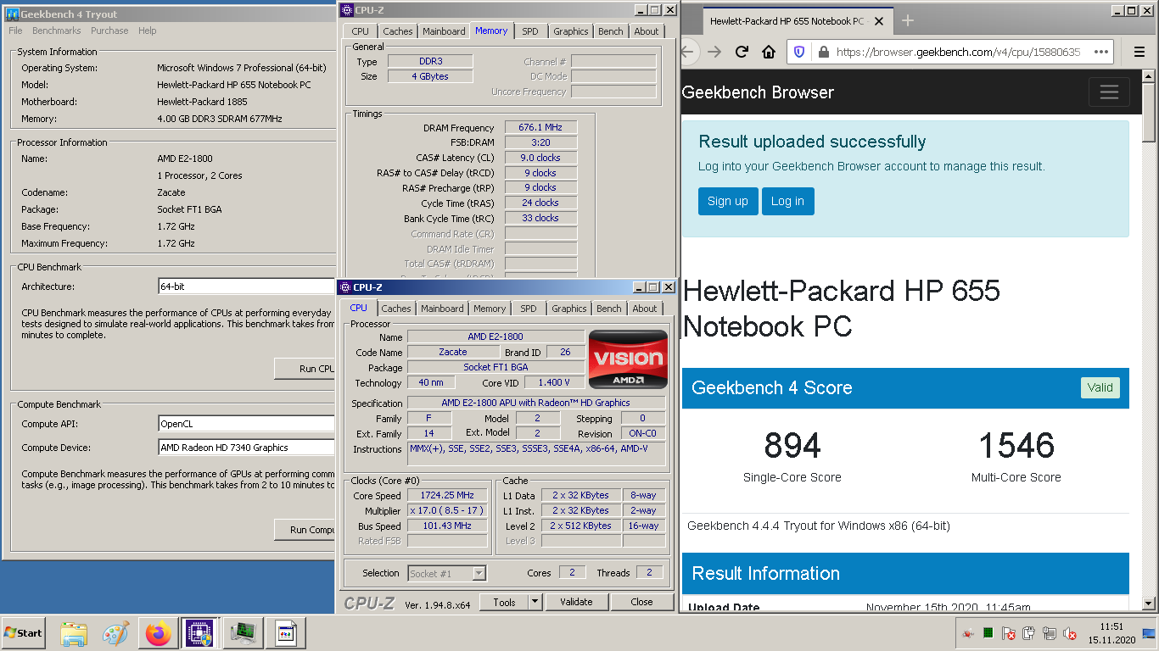
Task: Open the Socket #1 selection dropdown
Action: click(x=447, y=573)
